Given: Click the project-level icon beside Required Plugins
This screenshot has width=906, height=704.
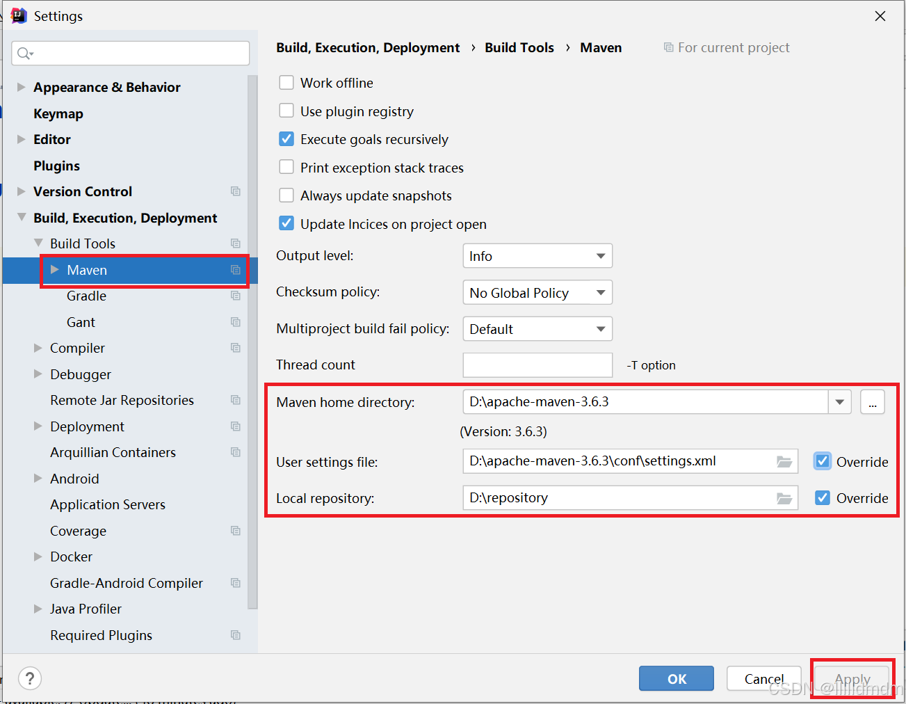Looking at the screenshot, I should pyautogui.click(x=236, y=635).
